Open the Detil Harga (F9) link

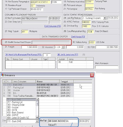point(78,37)
